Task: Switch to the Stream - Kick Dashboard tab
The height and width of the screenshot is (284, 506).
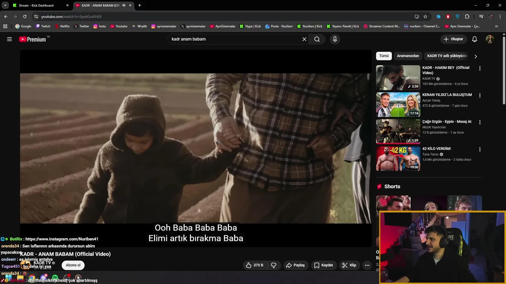Action: (40, 6)
